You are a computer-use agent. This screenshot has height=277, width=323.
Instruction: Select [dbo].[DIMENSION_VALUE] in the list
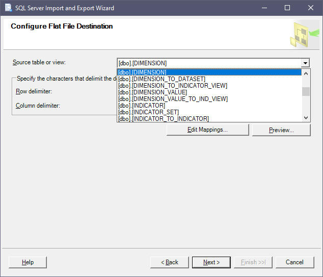click(x=209, y=92)
